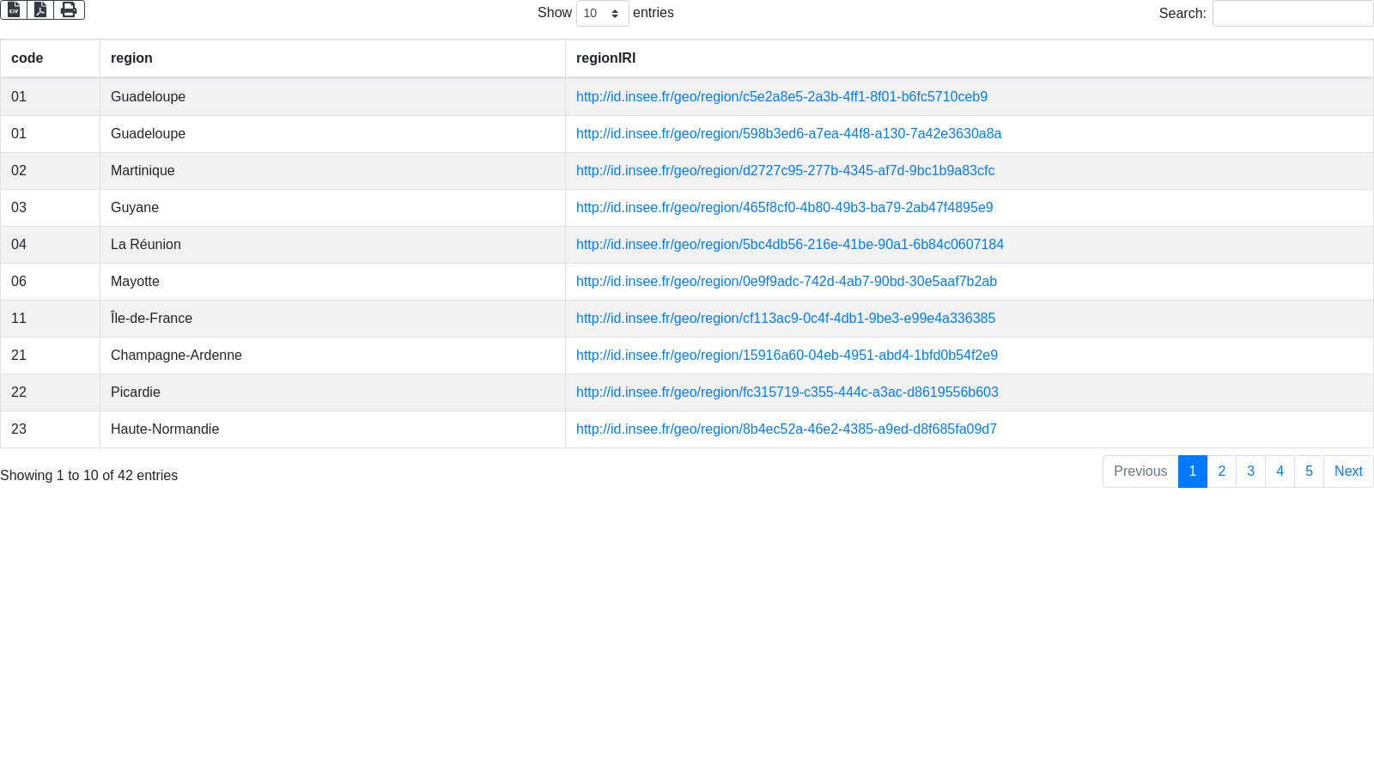Export the table as CSV
The image size is (1374, 773).
(14, 9)
